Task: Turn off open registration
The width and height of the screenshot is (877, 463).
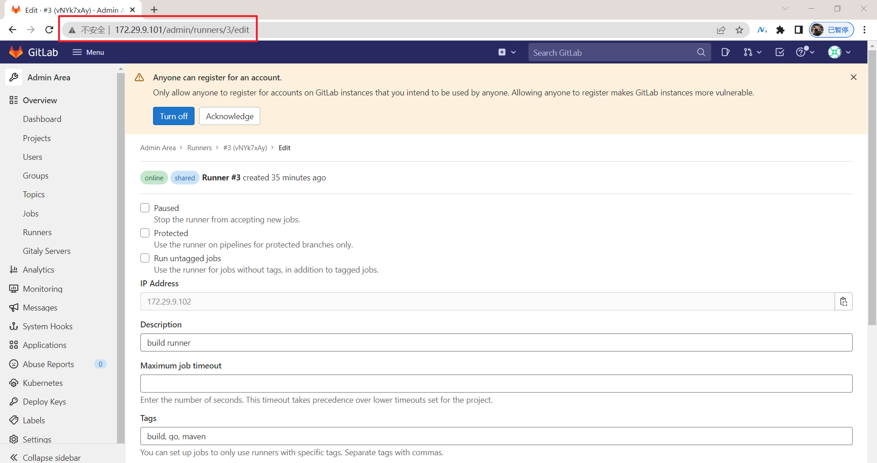Action: click(x=174, y=116)
